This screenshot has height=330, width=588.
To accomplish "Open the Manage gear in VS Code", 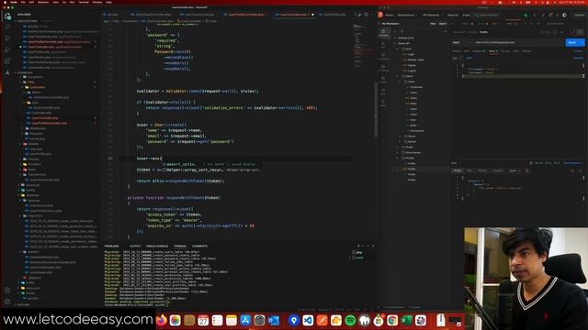I will (x=7, y=302).
